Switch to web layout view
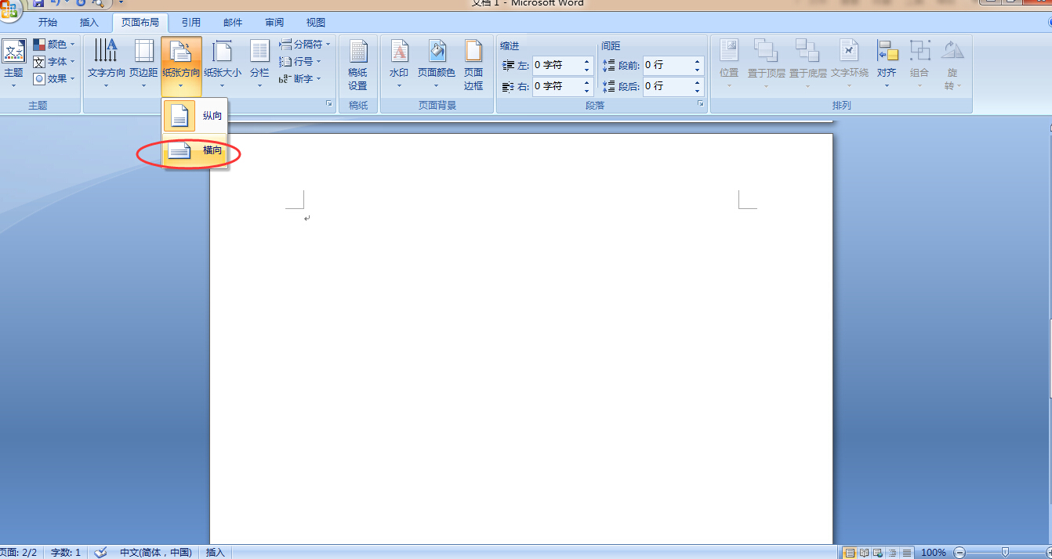The image size is (1052, 559). pyautogui.click(x=878, y=553)
